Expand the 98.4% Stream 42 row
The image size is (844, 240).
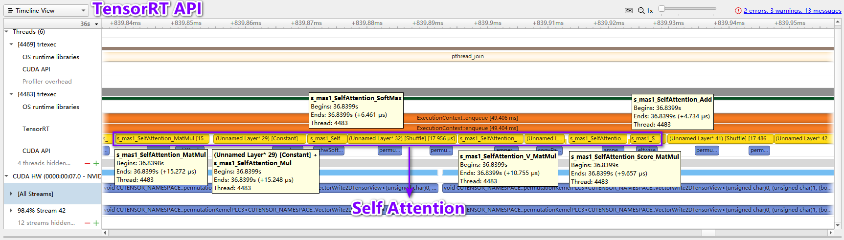(x=11, y=211)
